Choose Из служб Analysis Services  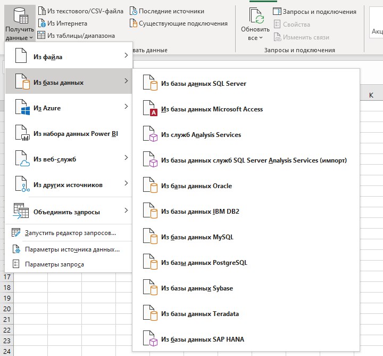[x=246, y=135]
